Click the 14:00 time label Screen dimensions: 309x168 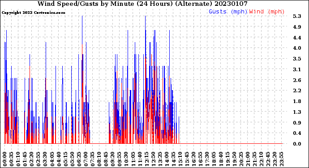pyautogui.click(x=167, y=159)
